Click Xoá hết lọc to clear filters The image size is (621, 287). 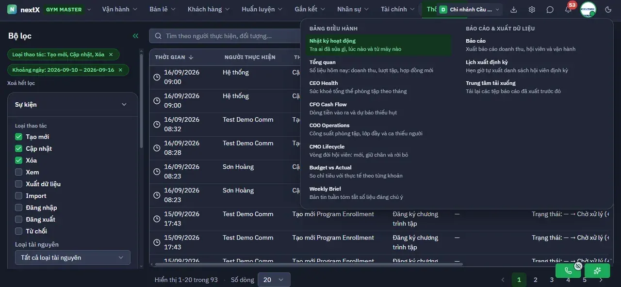coord(21,83)
